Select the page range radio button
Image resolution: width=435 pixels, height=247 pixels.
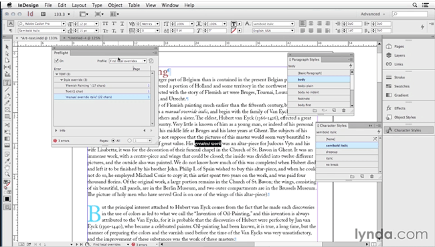click(x=130, y=141)
